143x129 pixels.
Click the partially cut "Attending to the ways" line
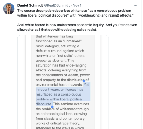point(60,128)
